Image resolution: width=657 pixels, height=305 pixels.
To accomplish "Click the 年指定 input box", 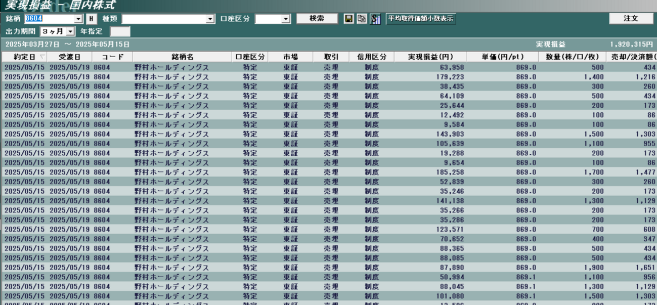I will click(x=120, y=31).
